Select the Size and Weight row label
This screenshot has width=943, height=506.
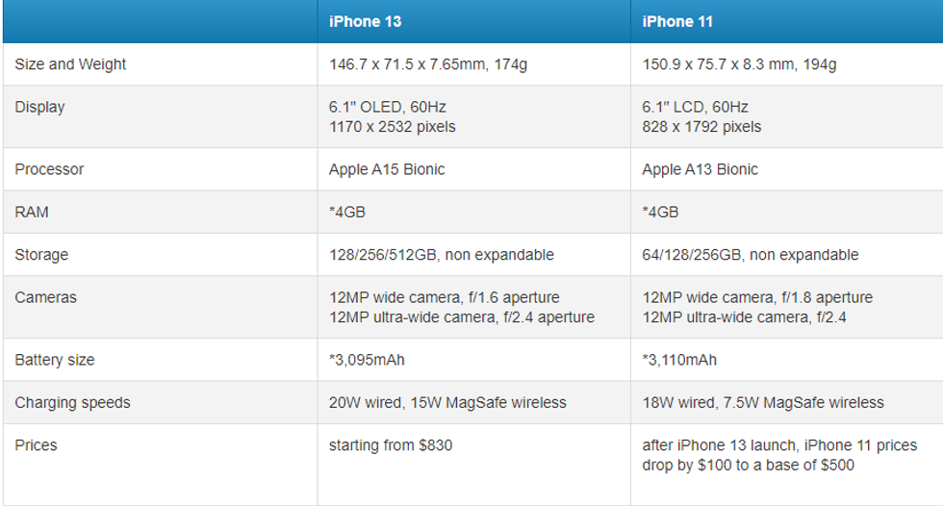point(70,64)
